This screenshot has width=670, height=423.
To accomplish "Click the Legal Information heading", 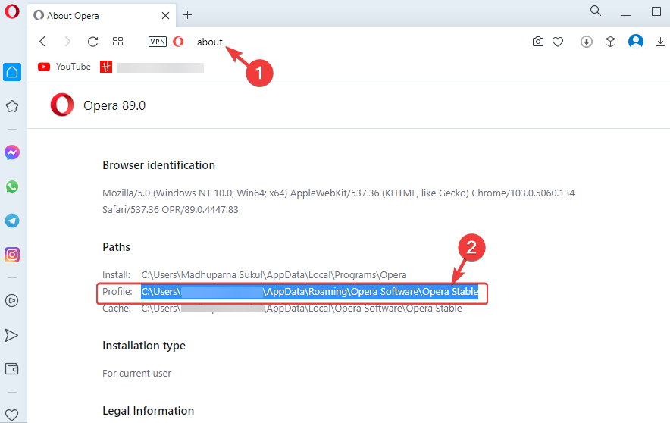I will [x=149, y=411].
